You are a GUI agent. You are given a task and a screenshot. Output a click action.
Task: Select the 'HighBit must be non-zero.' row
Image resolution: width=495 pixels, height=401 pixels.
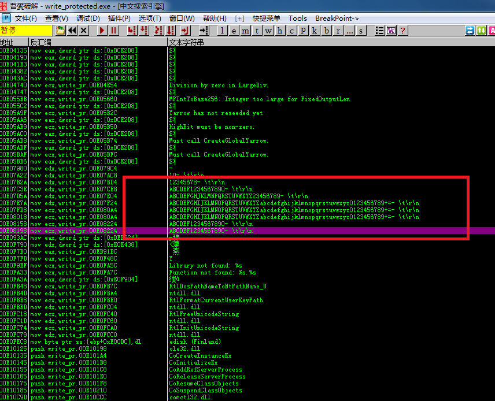pos(247,127)
